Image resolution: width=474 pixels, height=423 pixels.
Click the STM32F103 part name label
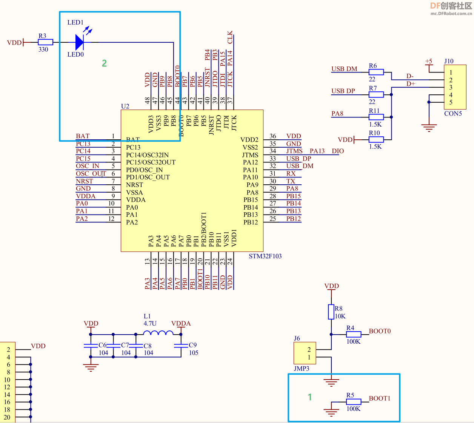click(265, 256)
